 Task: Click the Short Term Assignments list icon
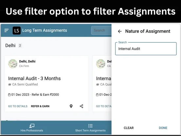(90, 126)
